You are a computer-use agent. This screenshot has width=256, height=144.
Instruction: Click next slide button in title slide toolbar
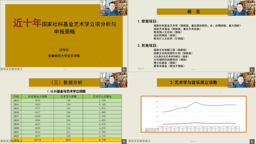(4, 69)
